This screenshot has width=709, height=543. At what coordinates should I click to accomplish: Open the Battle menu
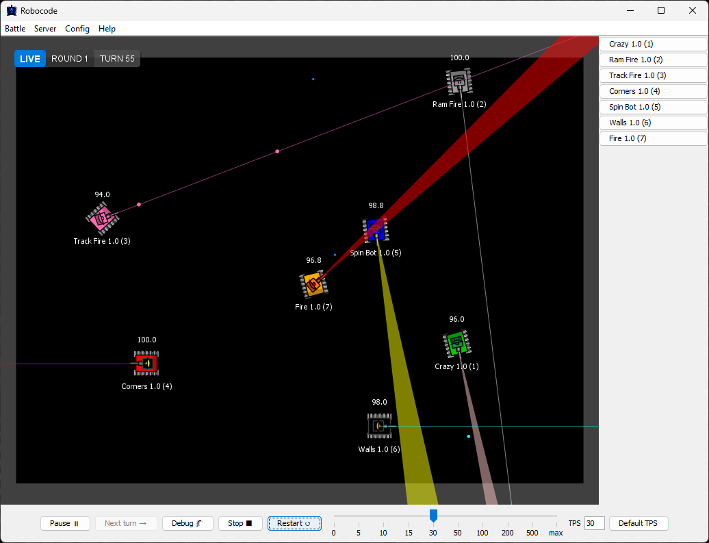[x=15, y=29]
